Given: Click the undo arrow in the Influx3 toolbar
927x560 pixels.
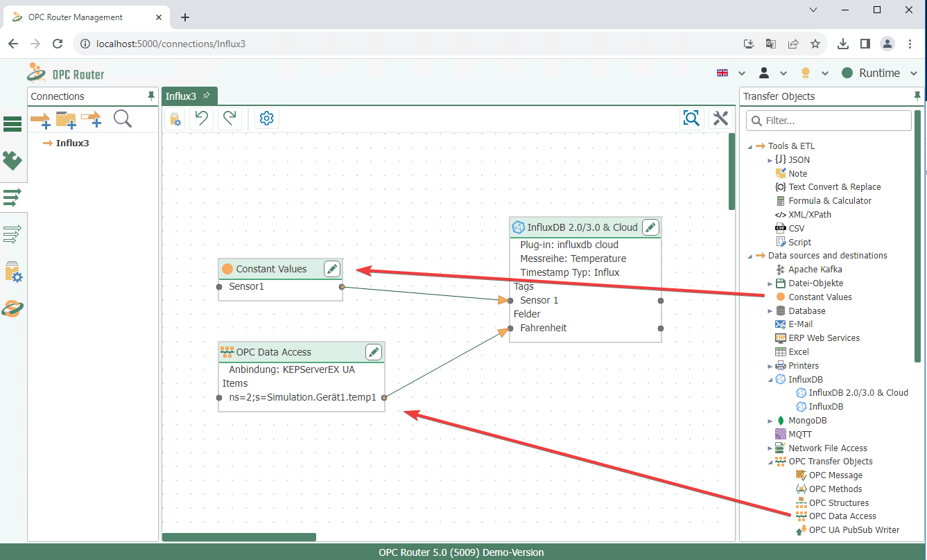Looking at the screenshot, I should 201,119.
